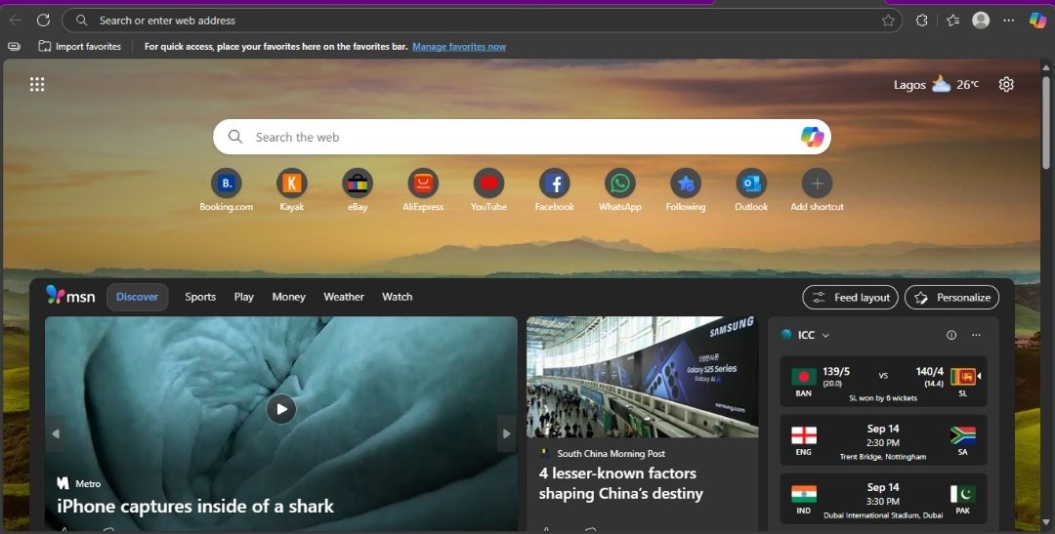Viewport: 1055px width, 534px height.
Task: Click the Search the web box
Action: [x=522, y=137]
